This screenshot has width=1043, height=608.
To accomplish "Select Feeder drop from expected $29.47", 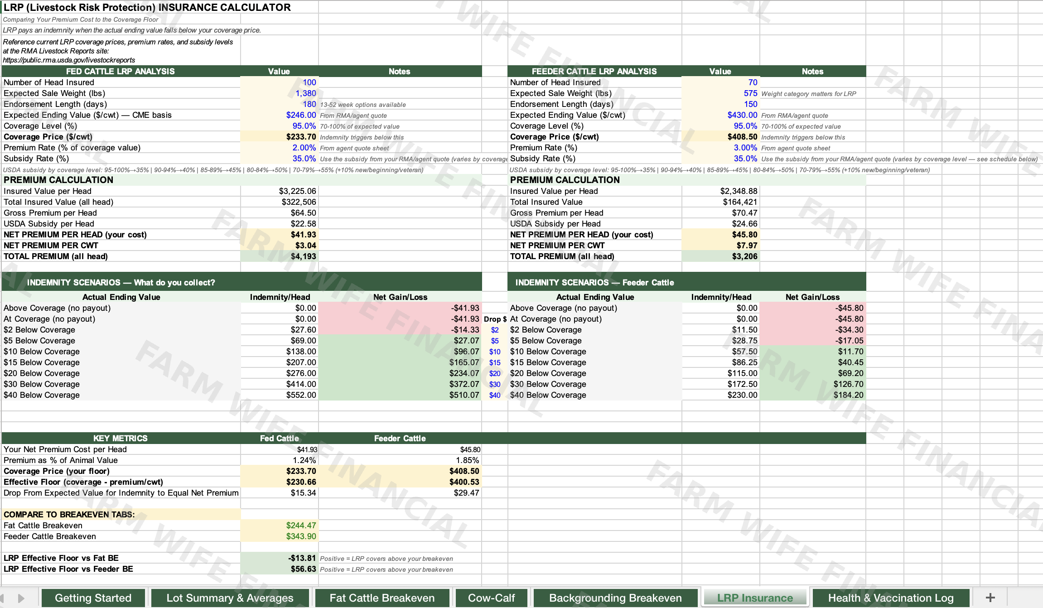I will [400, 493].
